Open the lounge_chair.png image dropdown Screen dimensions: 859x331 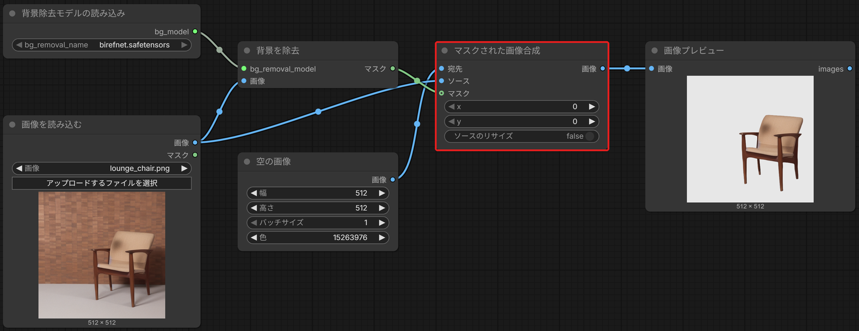point(102,168)
